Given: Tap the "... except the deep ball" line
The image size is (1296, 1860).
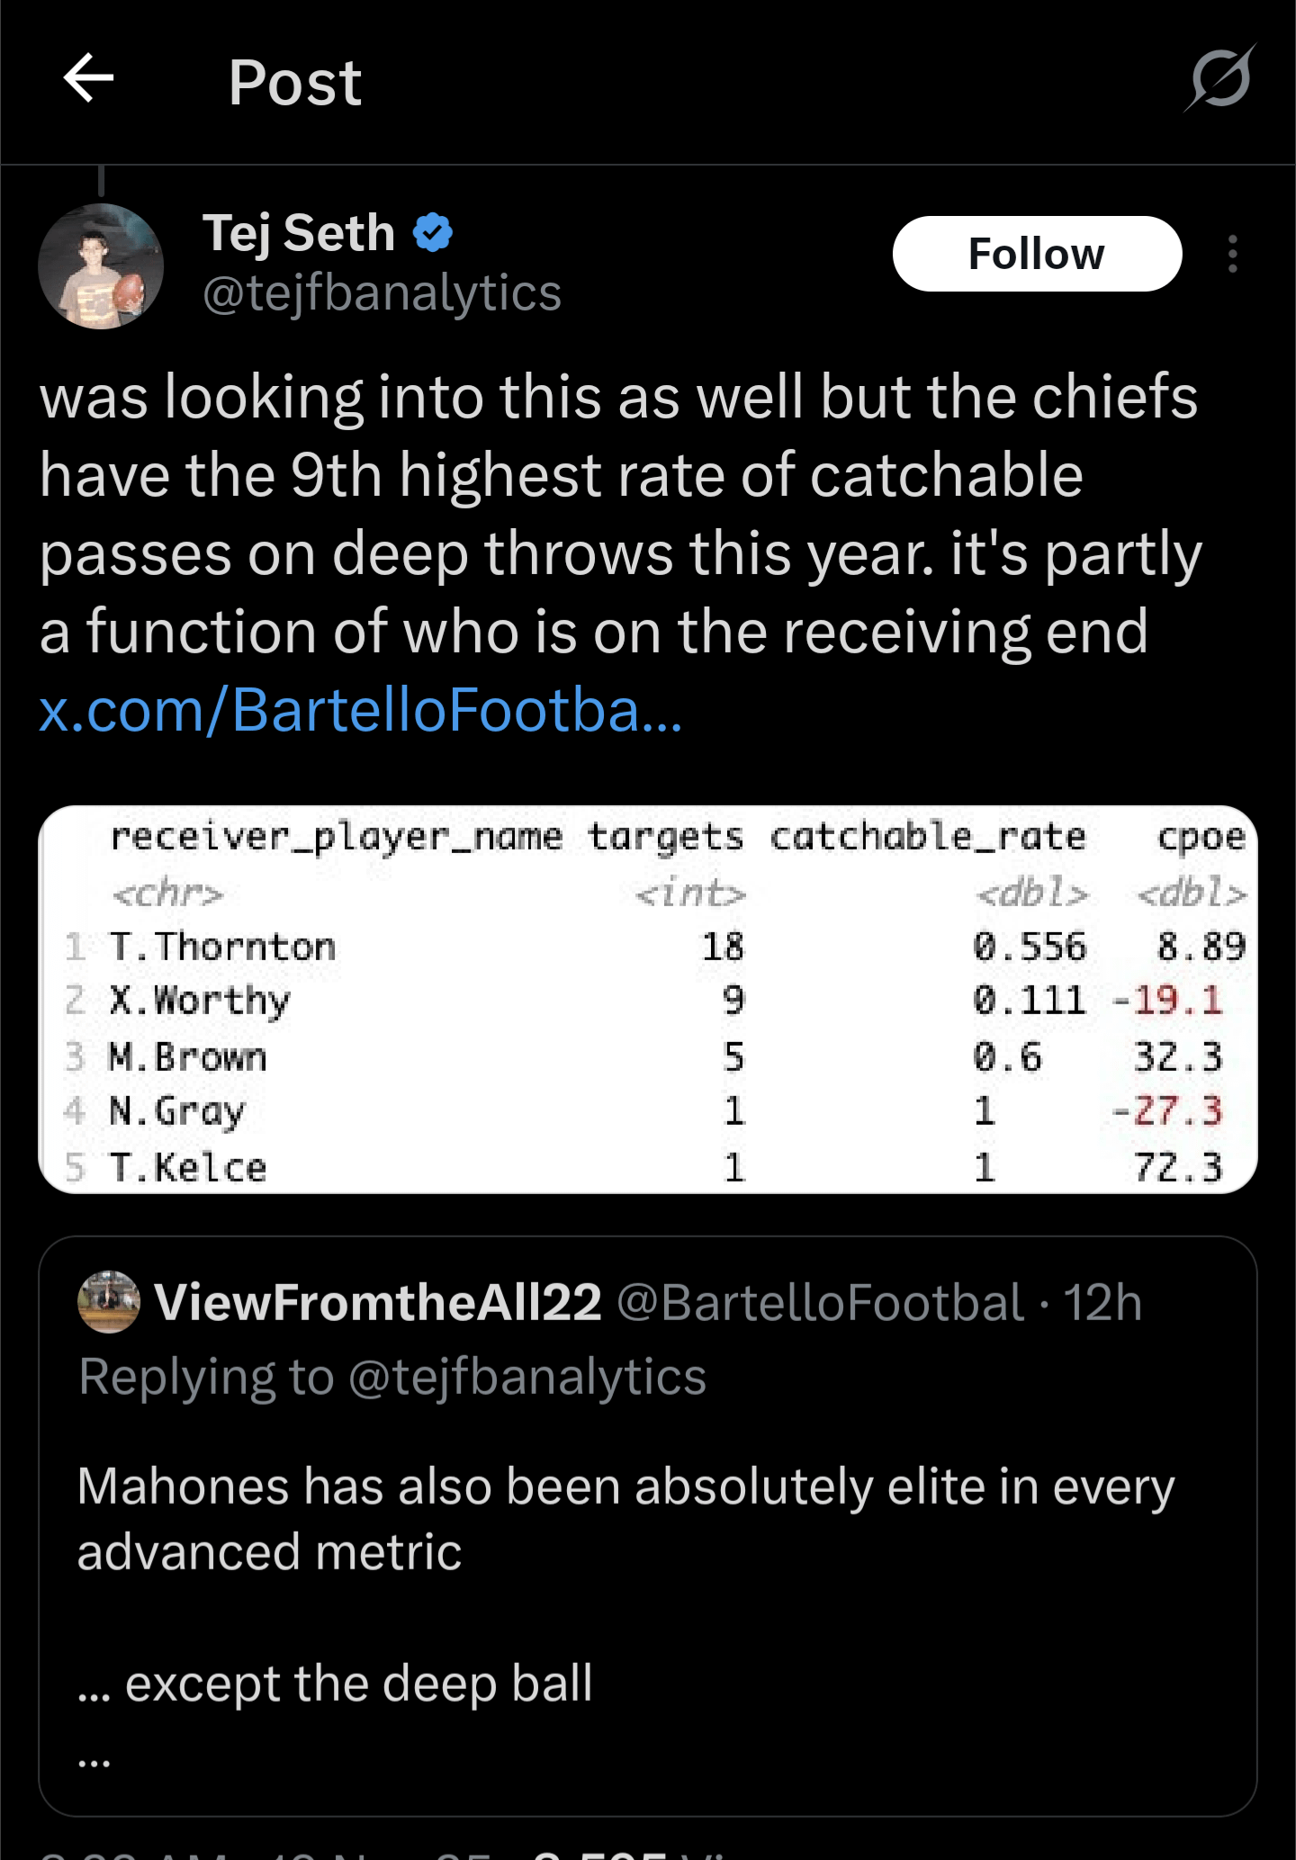Looking at the screenshot, I should coord(336,1684).
